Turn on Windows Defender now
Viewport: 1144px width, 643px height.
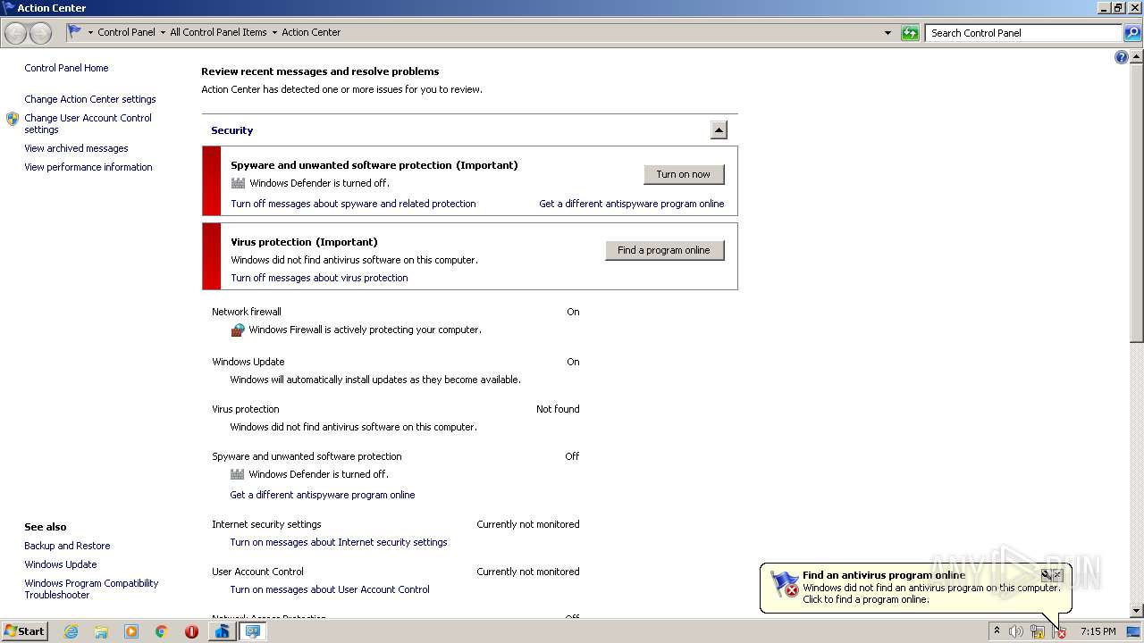(684, 174)
